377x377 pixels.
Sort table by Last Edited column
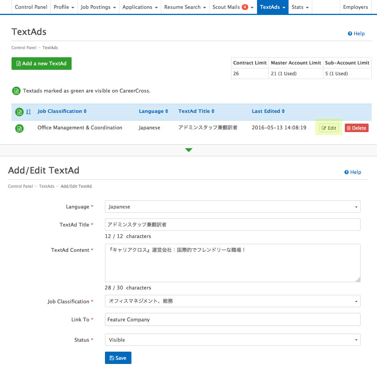(269, 111)
